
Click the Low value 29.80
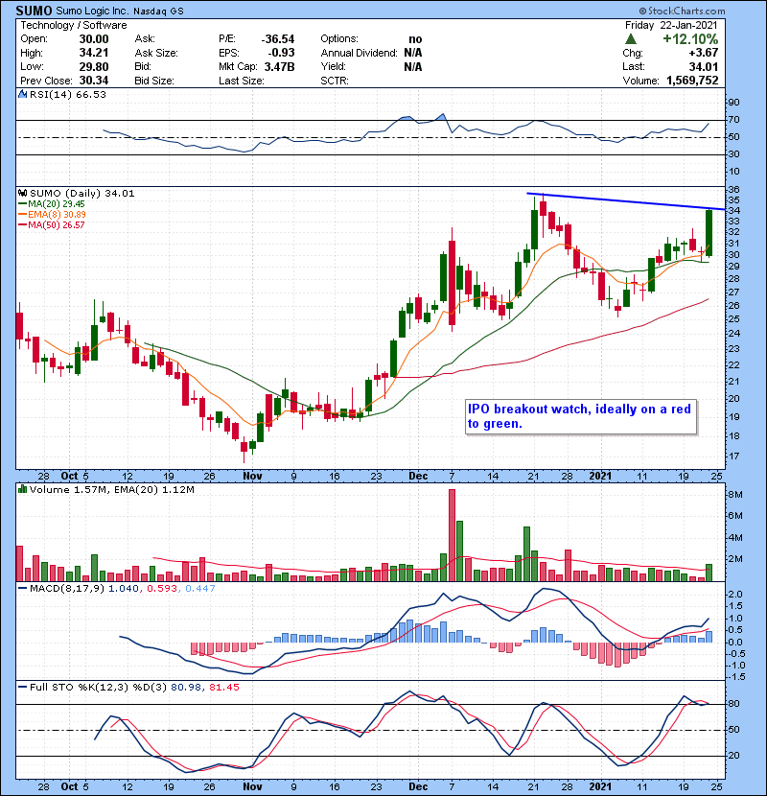point(93,66)
